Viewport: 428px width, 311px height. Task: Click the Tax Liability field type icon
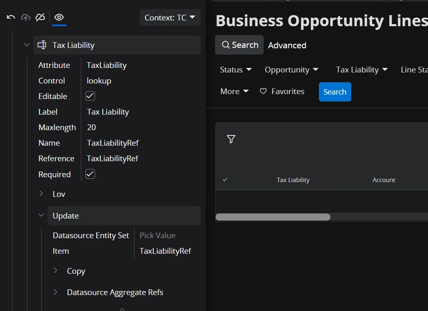[x=42, y=45]
